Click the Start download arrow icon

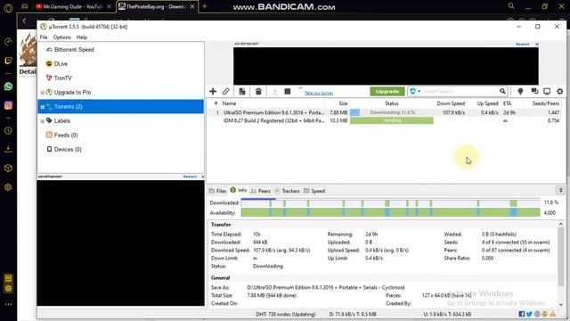coord(275,91)
